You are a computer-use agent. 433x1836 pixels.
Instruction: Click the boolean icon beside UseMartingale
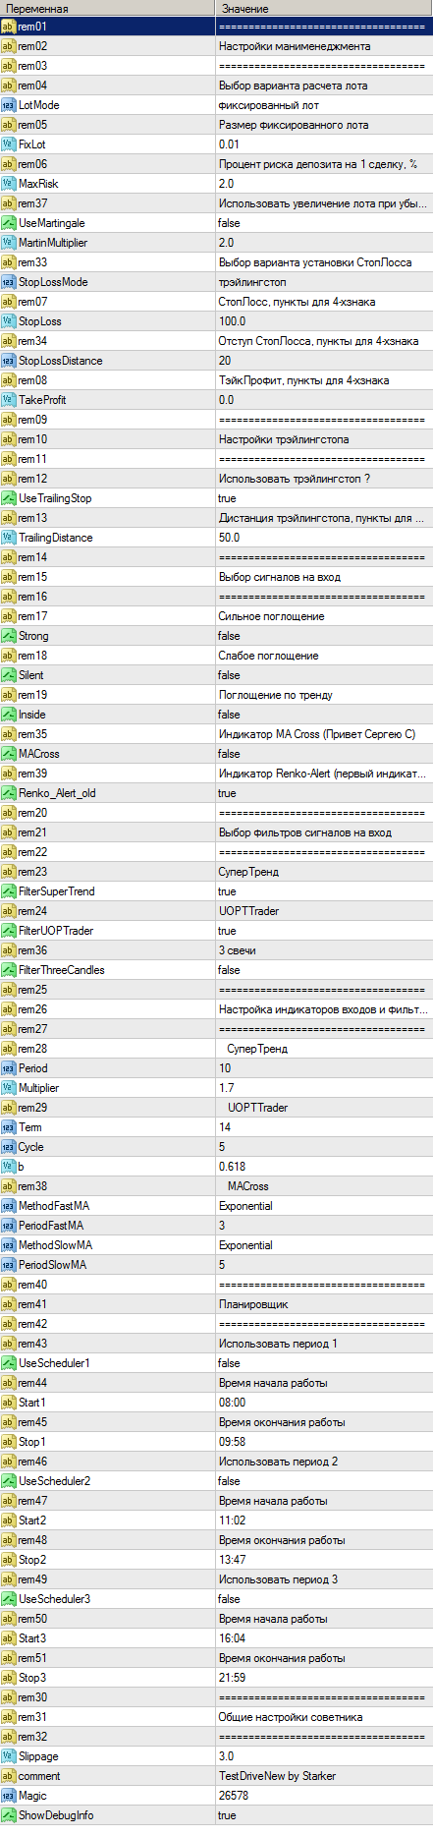point(9,223)
